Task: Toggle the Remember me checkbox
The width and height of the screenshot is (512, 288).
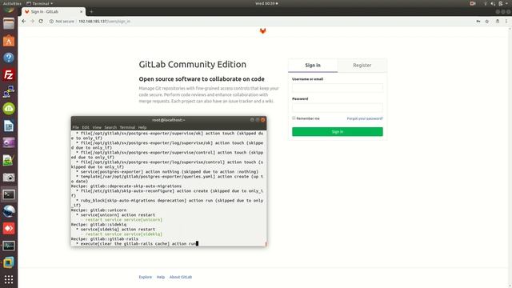Action: point(294,118)
